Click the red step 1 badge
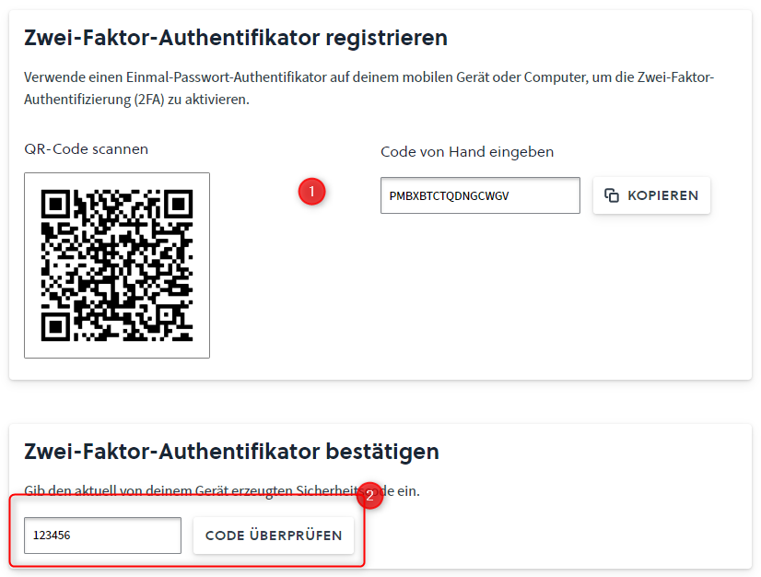761x577 pixels. pyautogui.click(x=311, y=192)
